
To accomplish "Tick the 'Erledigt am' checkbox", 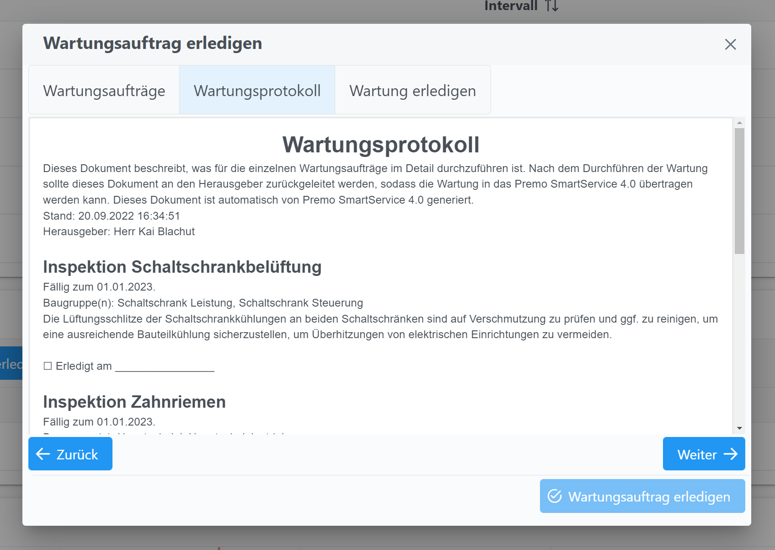I will pos(48,366).
